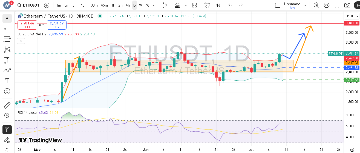Open chart settings hexagon icon
The image size is (360, 153).
tap(327, 5)
